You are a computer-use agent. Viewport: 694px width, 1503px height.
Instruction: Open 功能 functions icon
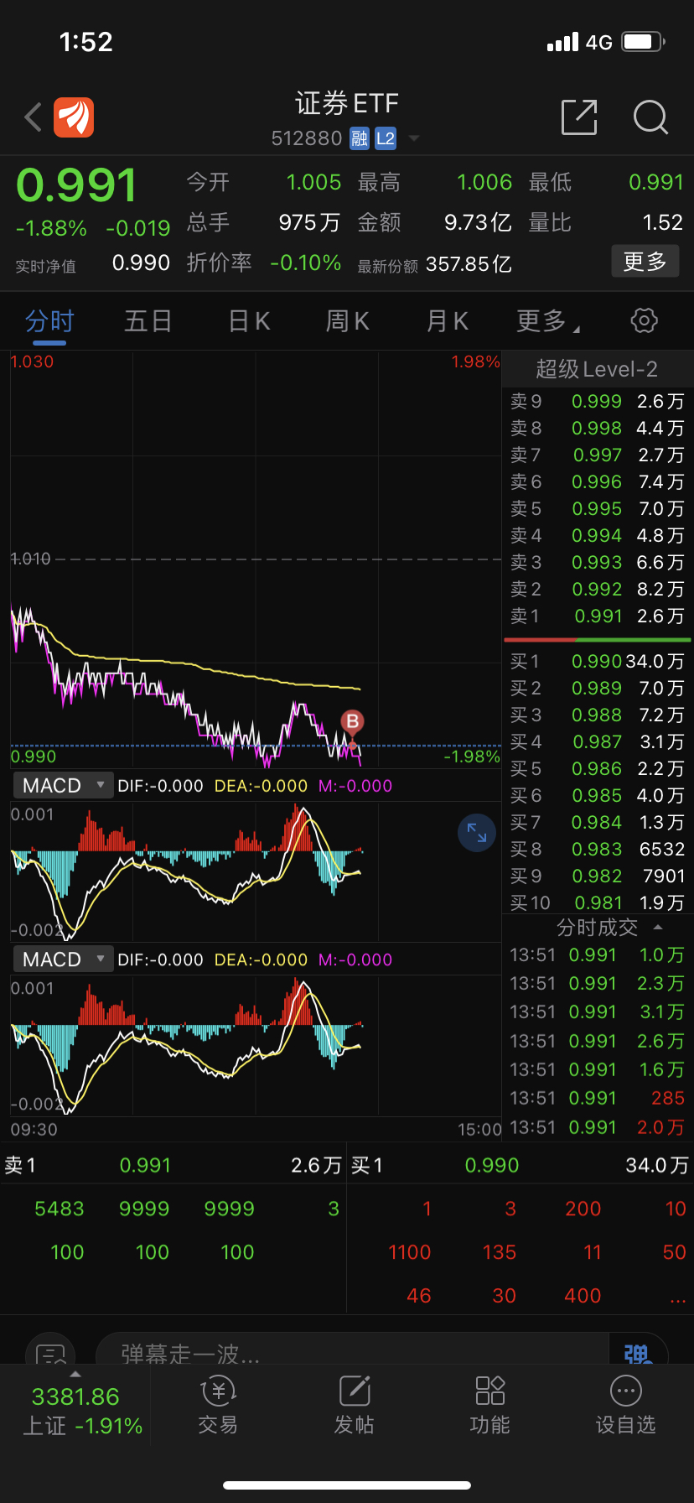pyautogui.click(x=489, y=1405)
